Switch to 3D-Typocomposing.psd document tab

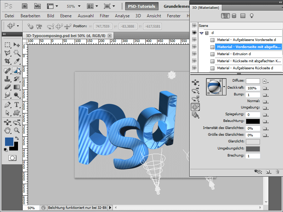click(65, 36)
